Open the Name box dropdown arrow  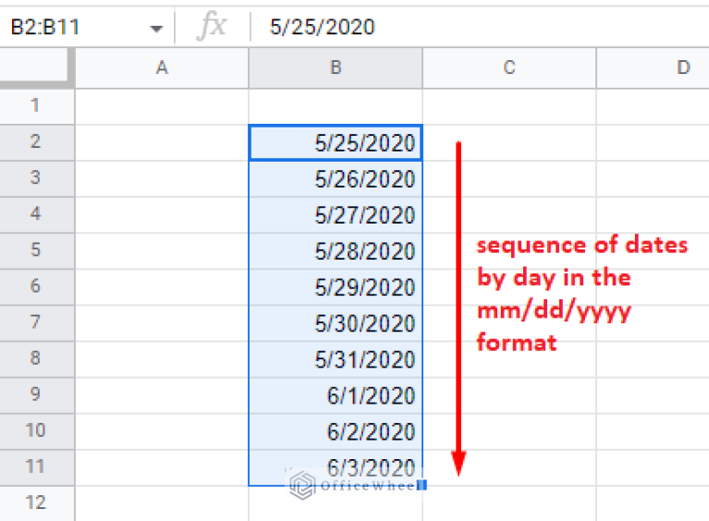(155, 28)
